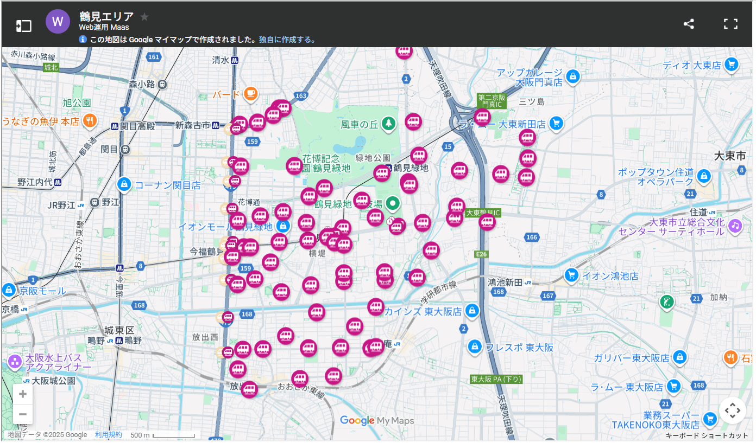The height and width of the screenshot is (443, 756).
Task: Select the カインズ 東大阪店 marker
Action: click(472, 311)
